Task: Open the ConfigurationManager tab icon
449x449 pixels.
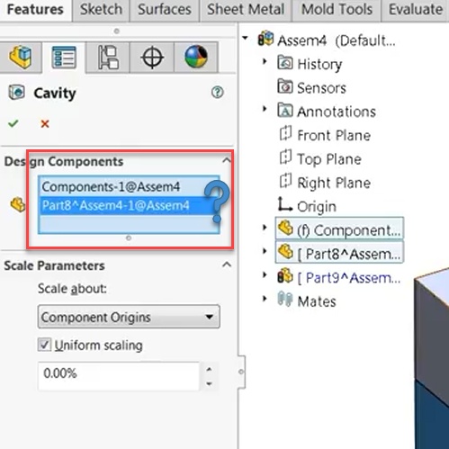Action: tap(108, 57)
